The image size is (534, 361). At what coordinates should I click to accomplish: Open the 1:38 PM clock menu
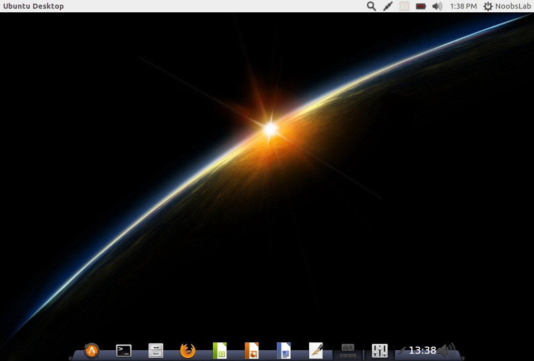(x=463, y=6)
